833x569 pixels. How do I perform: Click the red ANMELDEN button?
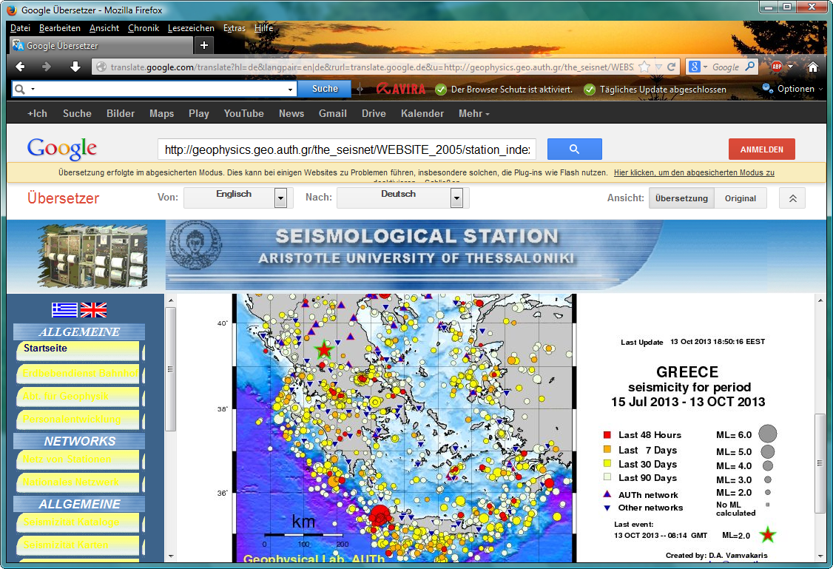pos(761,149)
